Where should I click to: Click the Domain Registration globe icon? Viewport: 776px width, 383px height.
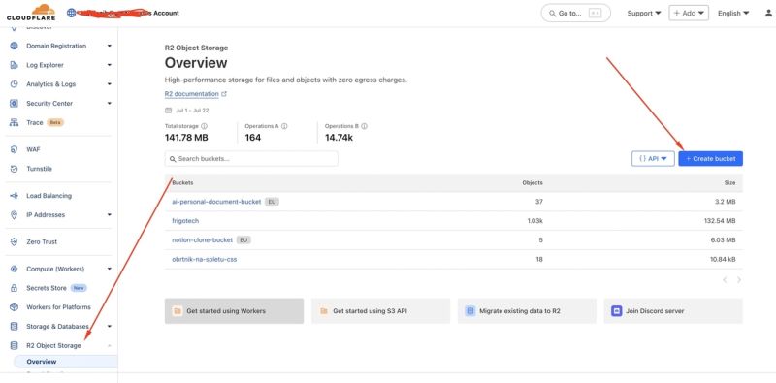coord(14,46)
